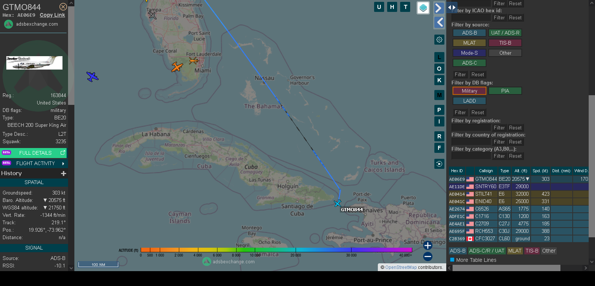
Task: Open map settings gear
Action: 439,39
